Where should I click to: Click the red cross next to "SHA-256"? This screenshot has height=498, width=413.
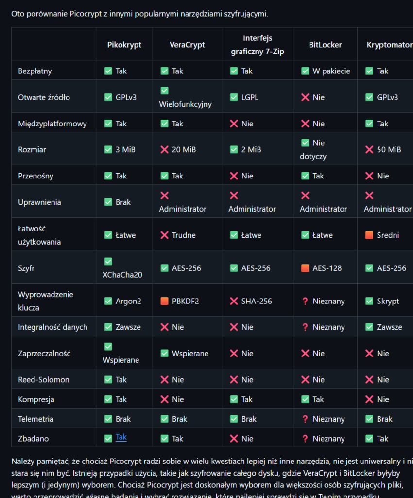pyautogui.click(x=234, y=301)
